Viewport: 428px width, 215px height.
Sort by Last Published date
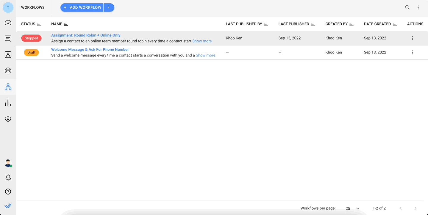point(313,24)
